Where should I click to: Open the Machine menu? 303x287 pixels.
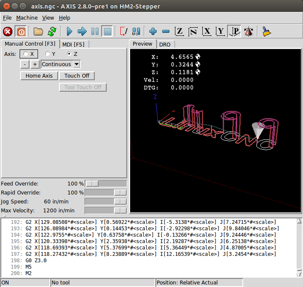click(27, 18)
